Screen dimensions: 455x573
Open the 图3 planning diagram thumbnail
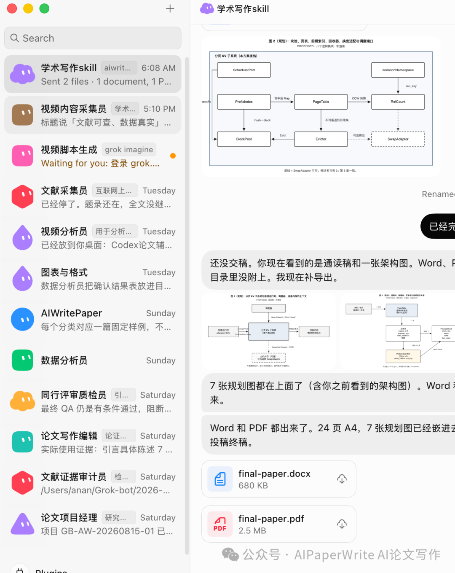[398, 332]
